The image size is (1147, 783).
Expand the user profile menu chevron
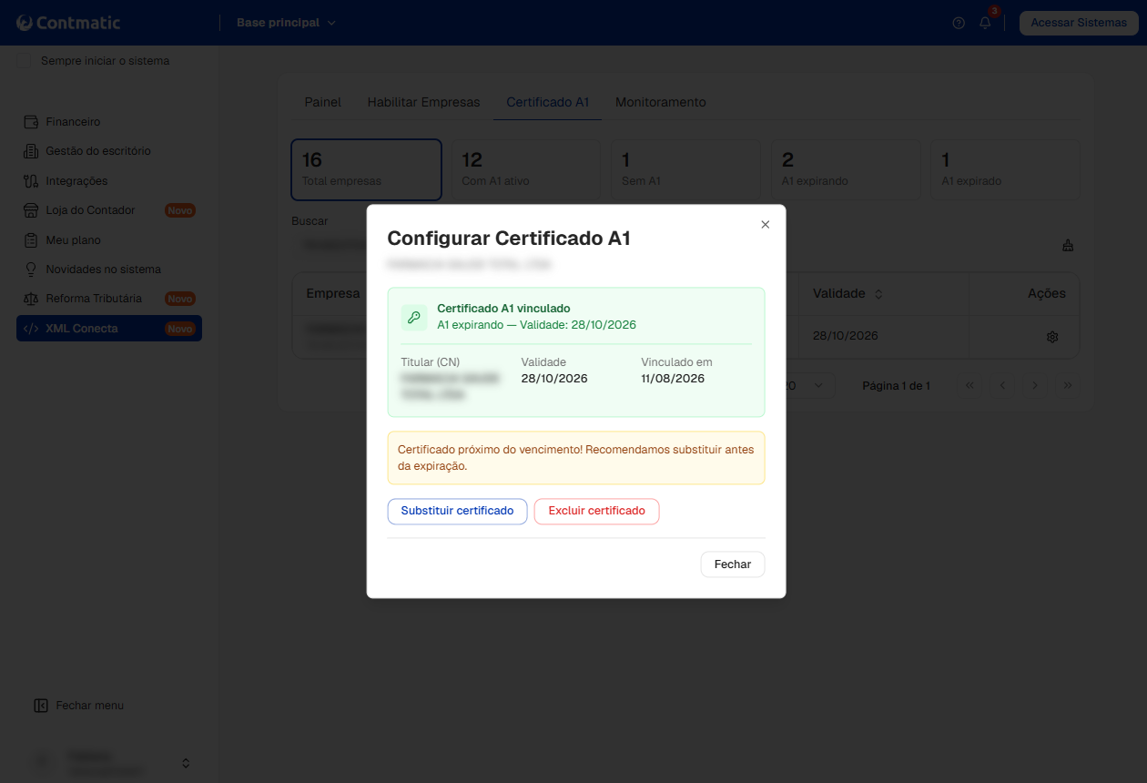coord(186,763)
